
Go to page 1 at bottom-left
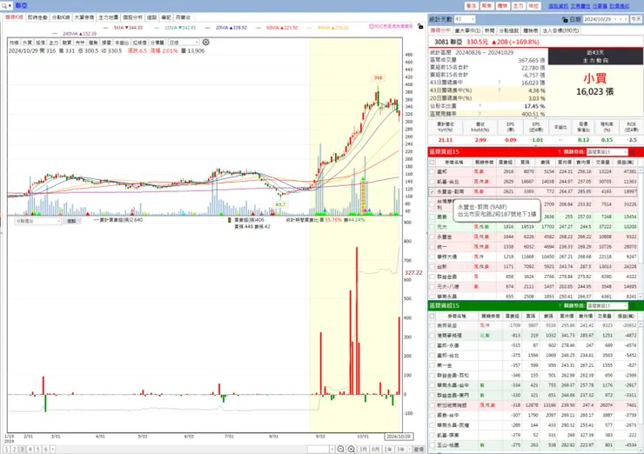pos(7,449)
